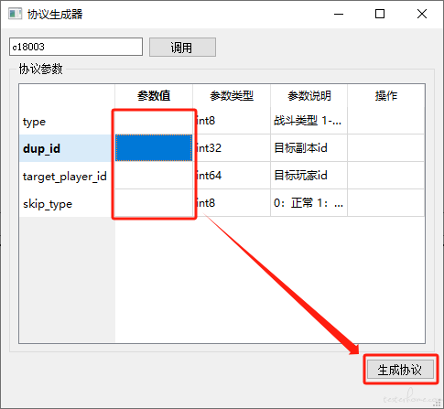Image resolution: width=444 pixels, height=409 pixels.
Task: Select the skip_type row header
Action: click(67, 203)
